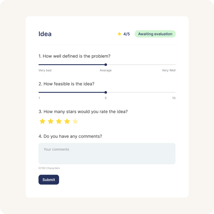This screenshot has width=214, height=214.
Task: Set feasibility slider to 1
Action: pyautogui.click(x=39, y=92)
